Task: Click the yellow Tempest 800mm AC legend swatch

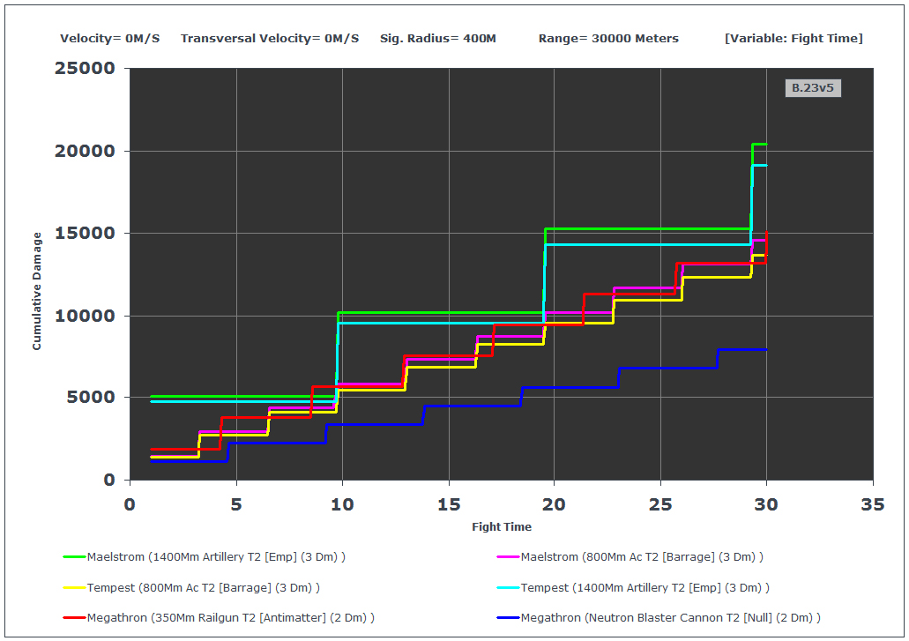Action: point(74,588)
